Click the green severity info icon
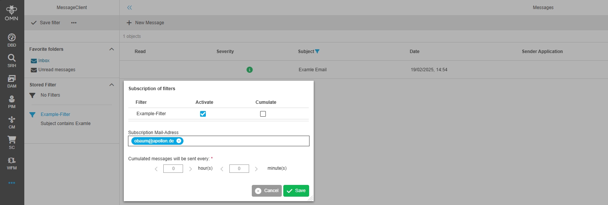The image size is (608, 205). (250, 70)
